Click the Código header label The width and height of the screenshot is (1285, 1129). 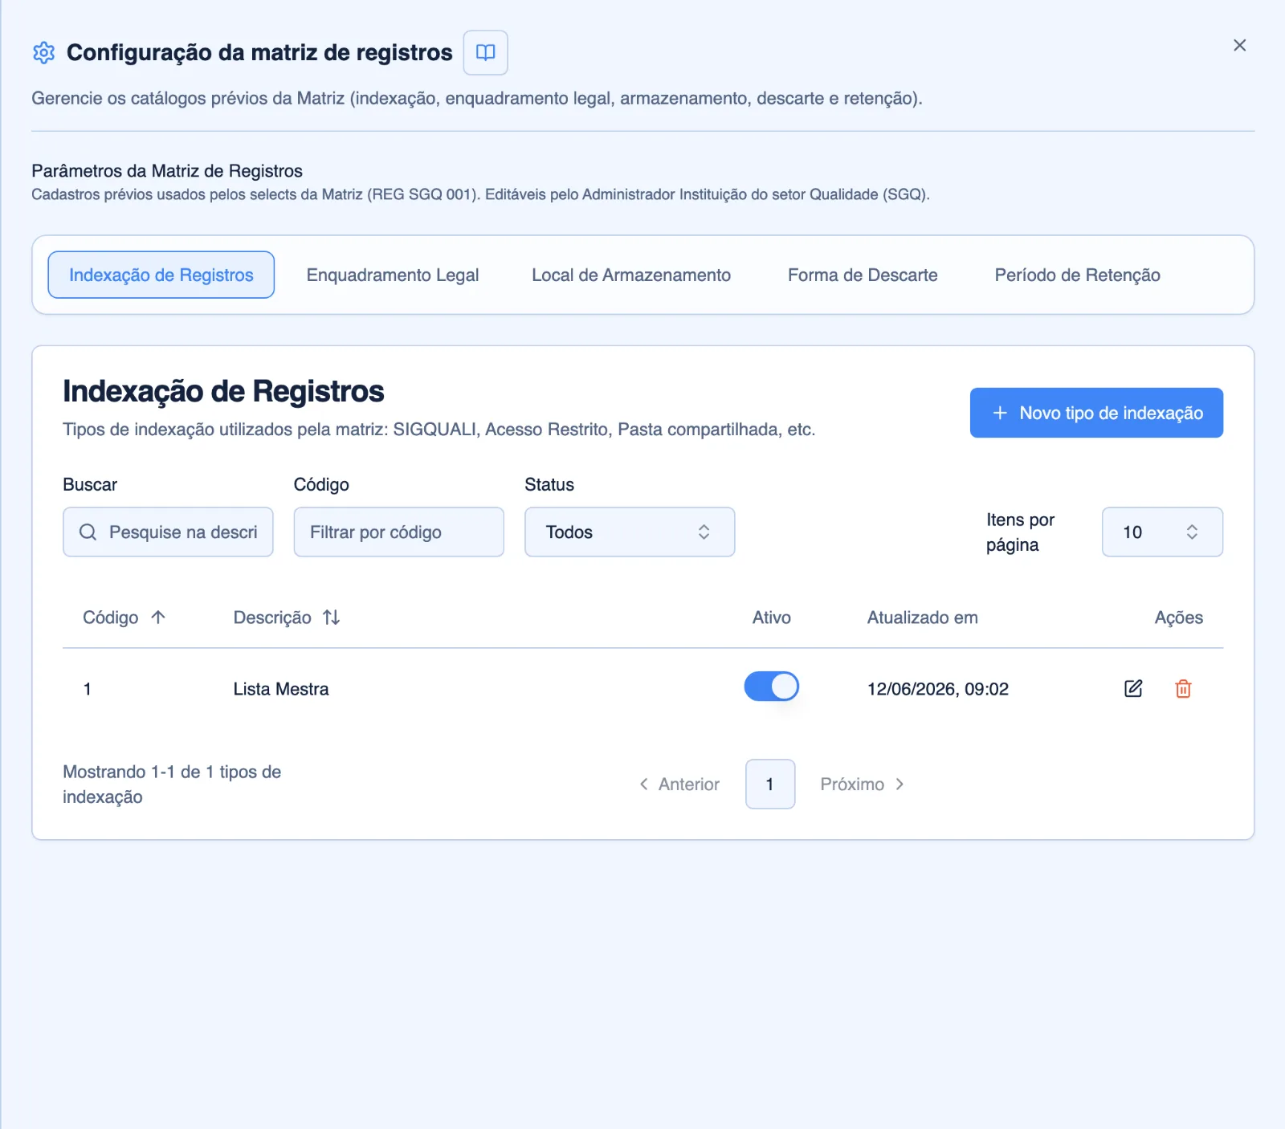(111, 617)
